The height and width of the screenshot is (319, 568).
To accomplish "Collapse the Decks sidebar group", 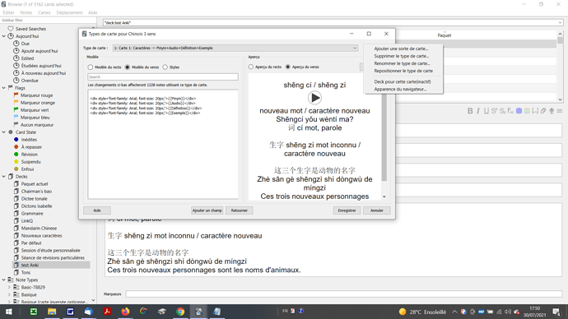I will pyautogui.click(x=4, y=177).
